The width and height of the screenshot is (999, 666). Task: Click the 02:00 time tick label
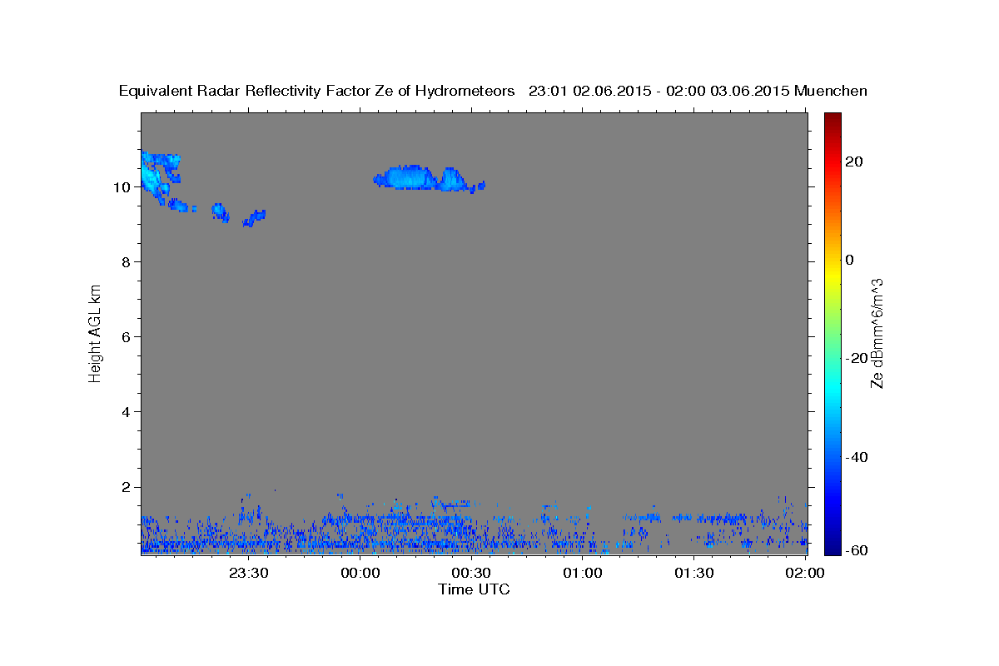pos(805,573)
